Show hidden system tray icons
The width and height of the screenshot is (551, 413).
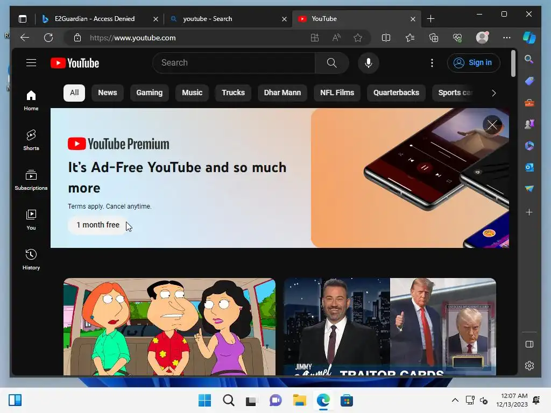pyautogui.click(x=455, y=400)
